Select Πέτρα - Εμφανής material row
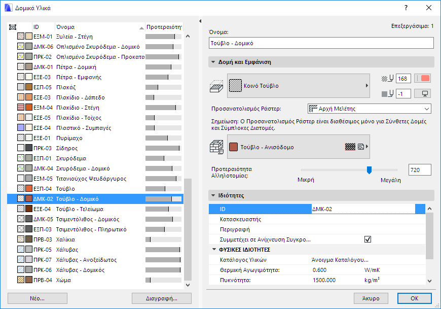The height and width of the screenshot is (309, 441). click(x=95, y=77)
